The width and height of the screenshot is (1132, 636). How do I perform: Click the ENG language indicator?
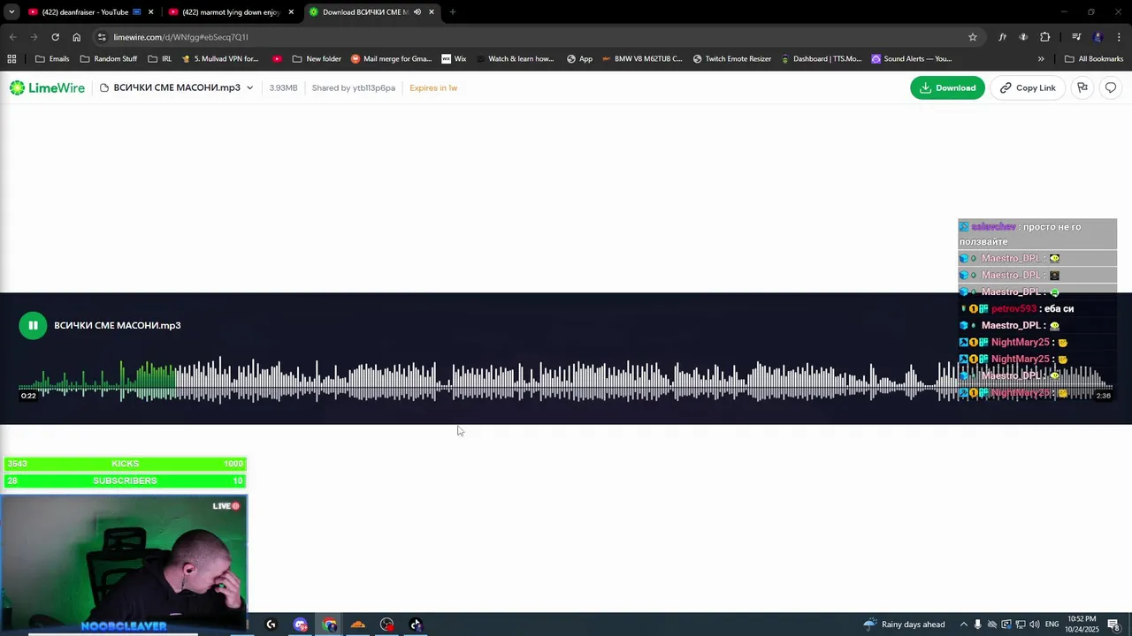[x=1052, y=625]
